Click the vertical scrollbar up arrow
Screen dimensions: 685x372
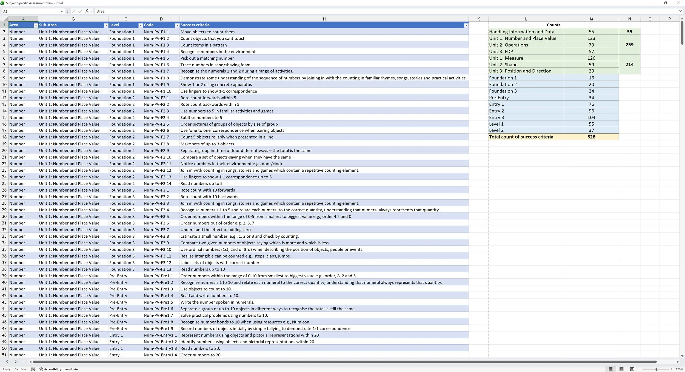point(682,18)
